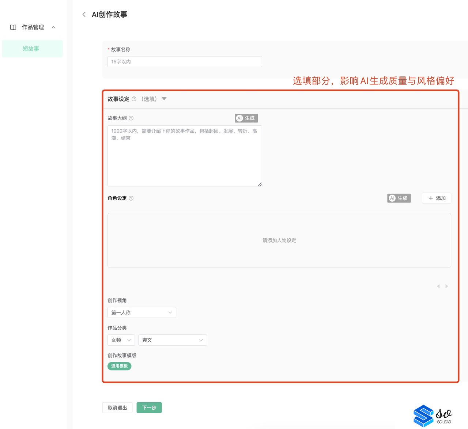Select 短故事 in the sidebar
This screenshot has height=429, width=468.
pyautogui.click(x=32, y=49)
